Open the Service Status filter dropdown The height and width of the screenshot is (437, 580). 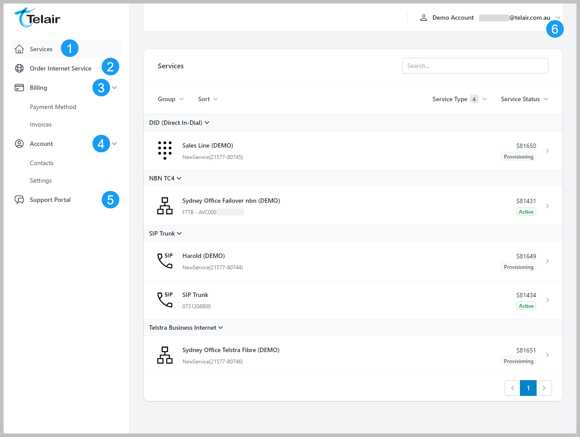(525, 99)
